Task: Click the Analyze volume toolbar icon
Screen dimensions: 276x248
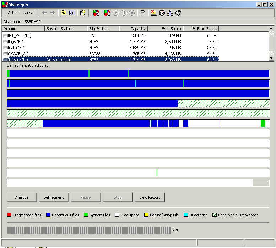Action: point(96,13)
